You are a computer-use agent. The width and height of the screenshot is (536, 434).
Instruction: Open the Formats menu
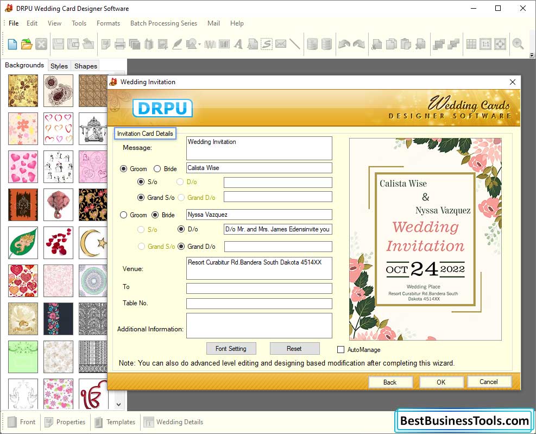(x=108, y=23)
